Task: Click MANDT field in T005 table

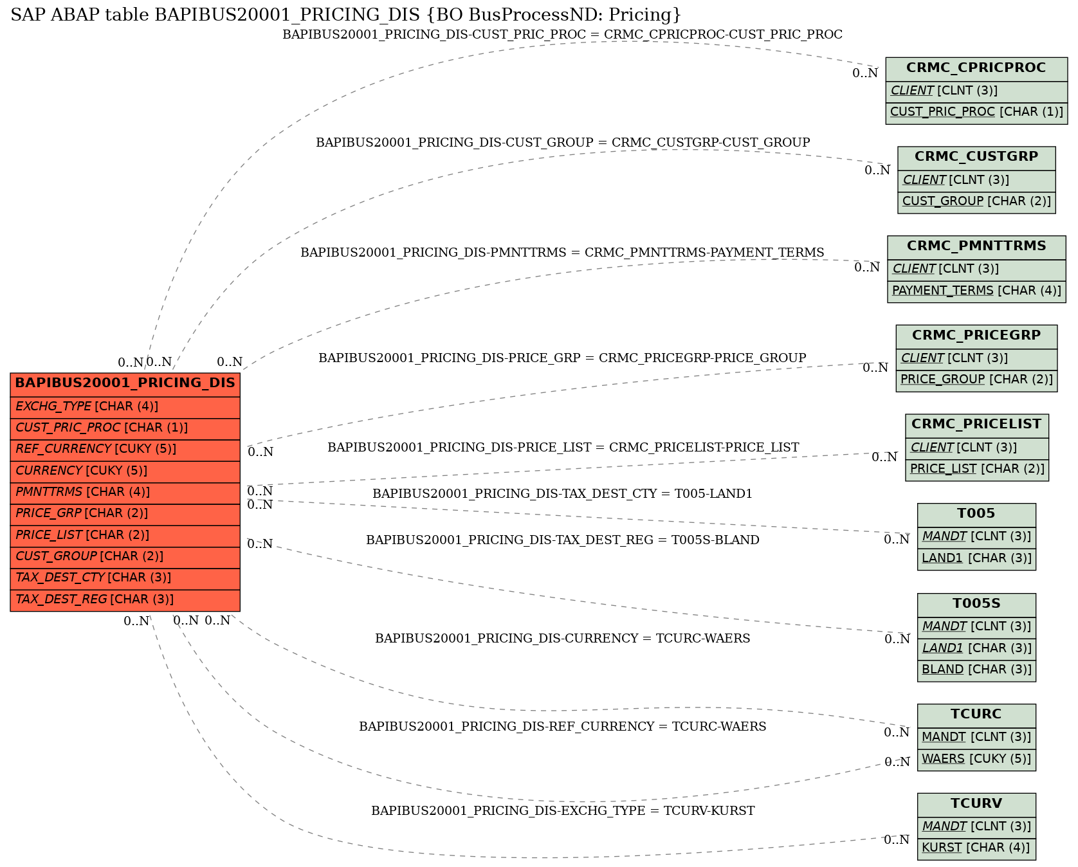Action: click(x=976, y=537)
